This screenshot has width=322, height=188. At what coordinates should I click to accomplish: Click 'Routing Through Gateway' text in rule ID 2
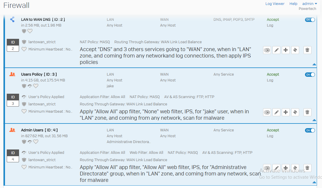tap(158, 42)
